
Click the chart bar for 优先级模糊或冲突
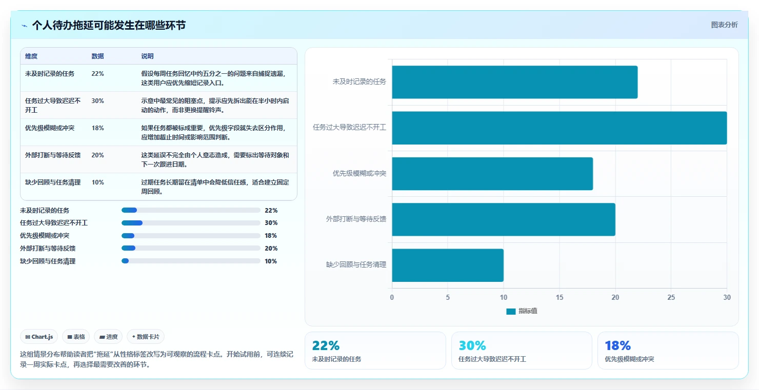pyautogui.click(x=492, y=174)
